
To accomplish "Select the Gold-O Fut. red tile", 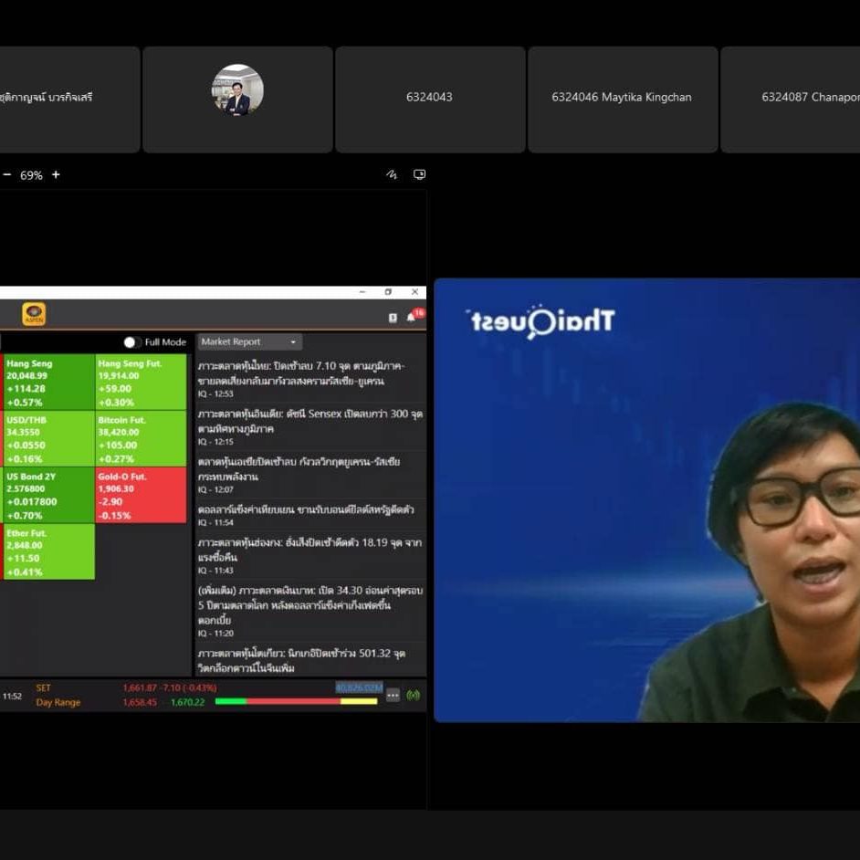I will (141, 495).
